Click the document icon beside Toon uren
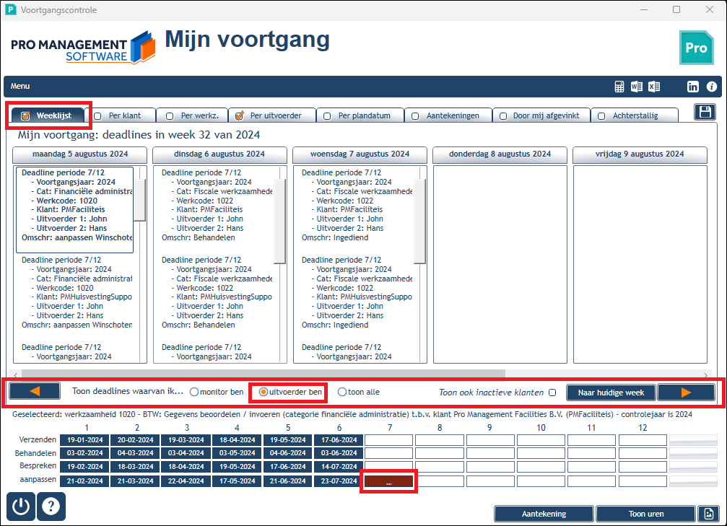This screenshot has width=727, height=526. point(708,514)
